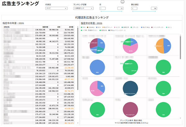
Task: Click the 臨時広告 slice in first pie chart
Action: [x=100, y=50]
